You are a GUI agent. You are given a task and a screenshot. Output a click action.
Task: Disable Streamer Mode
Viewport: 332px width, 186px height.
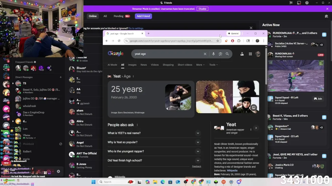pyautogui.click(x=202, y=9)
